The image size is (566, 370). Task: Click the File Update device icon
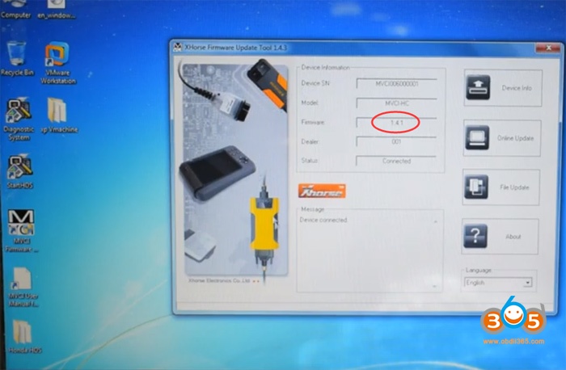(x=476, y=187)
